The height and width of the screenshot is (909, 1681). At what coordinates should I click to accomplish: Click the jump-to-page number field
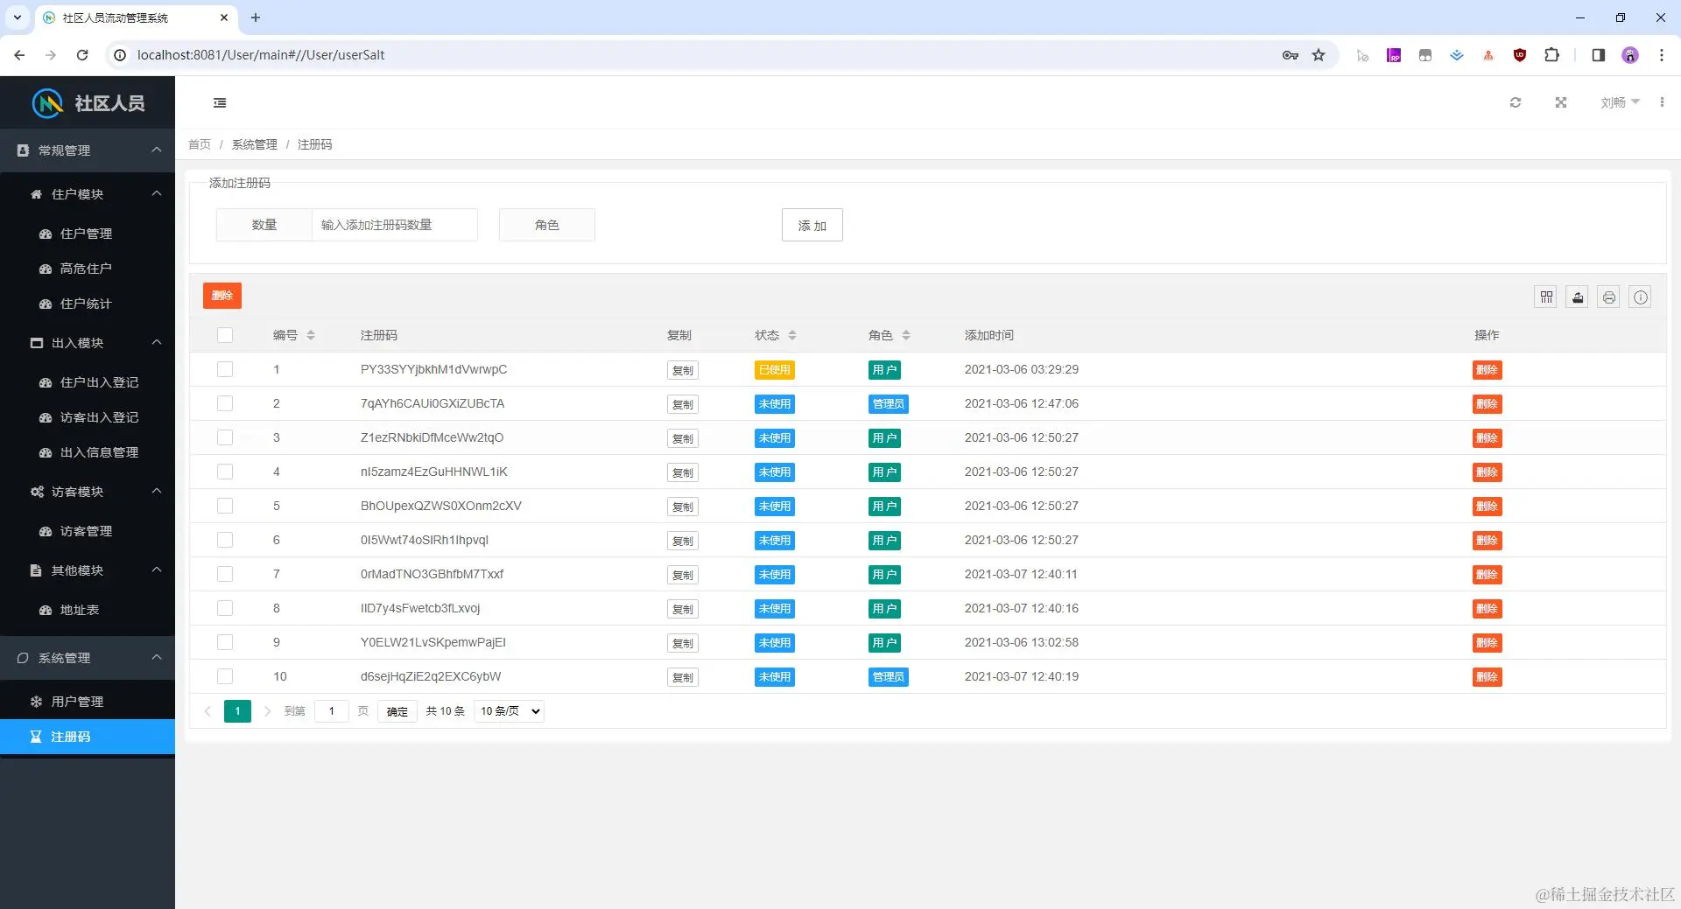point(332,711)
